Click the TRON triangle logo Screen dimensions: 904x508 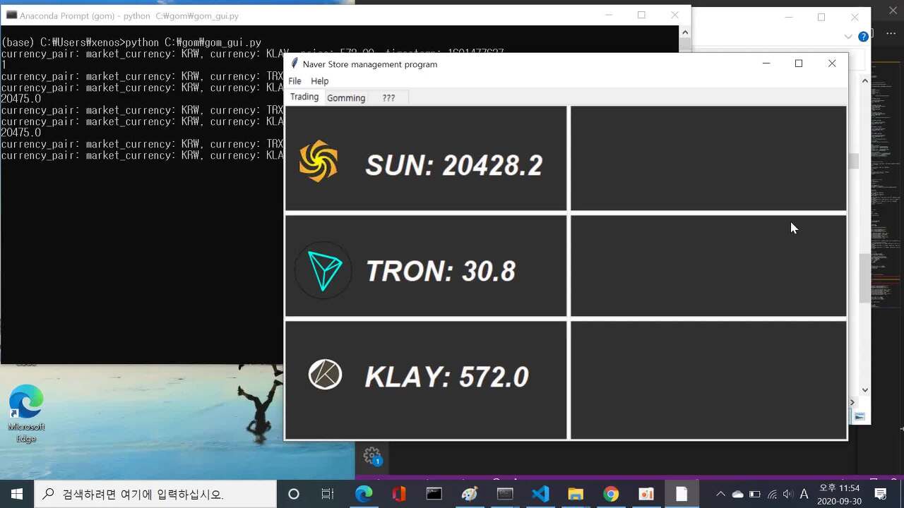(x=323, y=270)
